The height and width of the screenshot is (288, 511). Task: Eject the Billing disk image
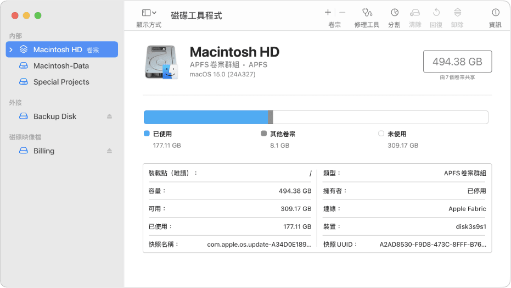pyautogui.click(x=110, y=151)
